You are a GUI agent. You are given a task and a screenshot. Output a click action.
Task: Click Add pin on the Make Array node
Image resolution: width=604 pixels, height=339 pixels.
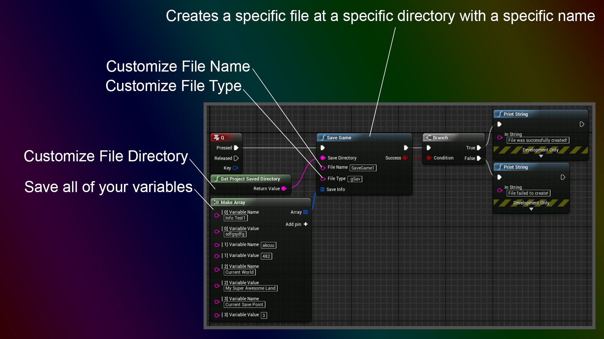305,224
